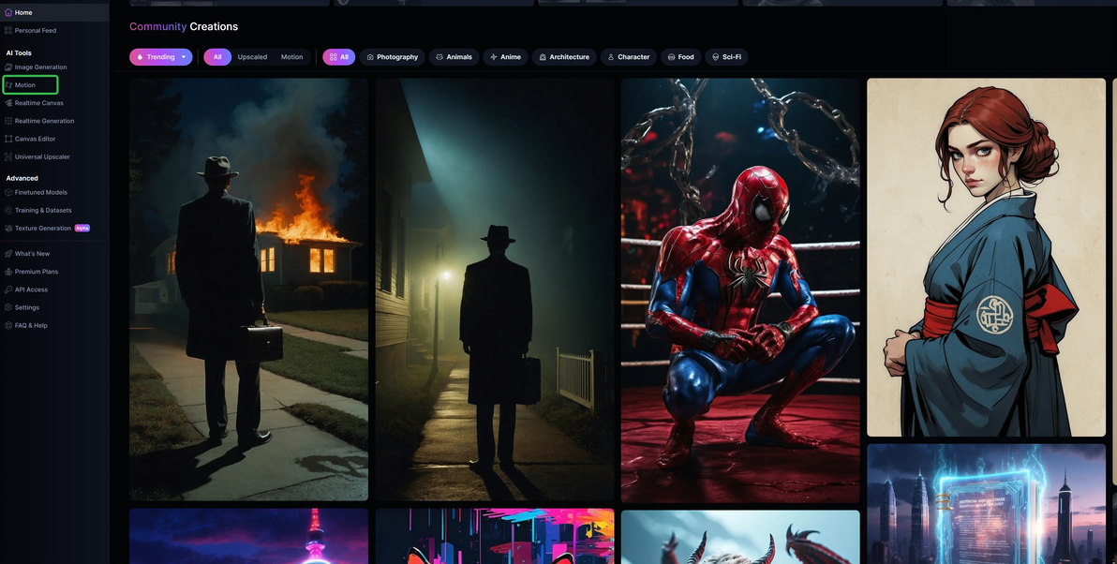Viewport: 1117px width, 564px height.
Task: Click the Community Creations heading
Action: click(184, 26)
